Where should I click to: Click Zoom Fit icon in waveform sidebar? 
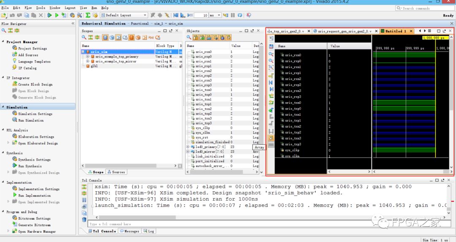coord(271,68)
